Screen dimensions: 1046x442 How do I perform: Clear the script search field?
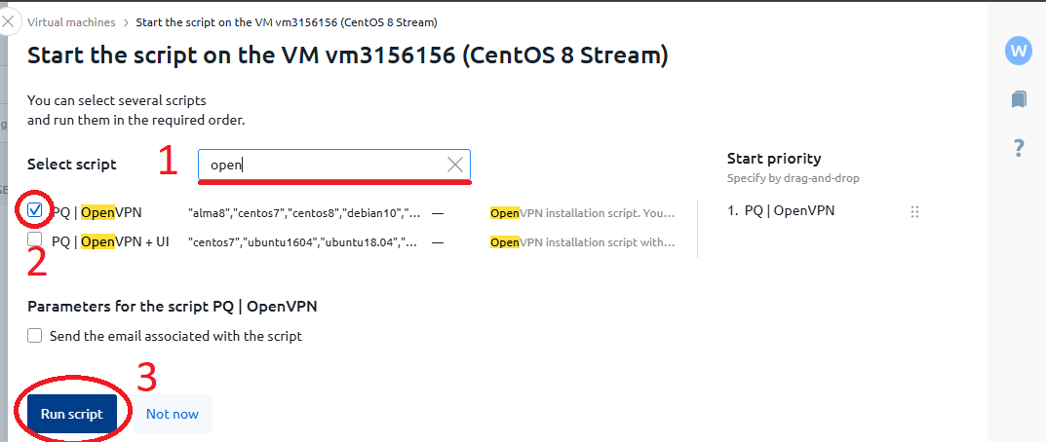(455, 165)
